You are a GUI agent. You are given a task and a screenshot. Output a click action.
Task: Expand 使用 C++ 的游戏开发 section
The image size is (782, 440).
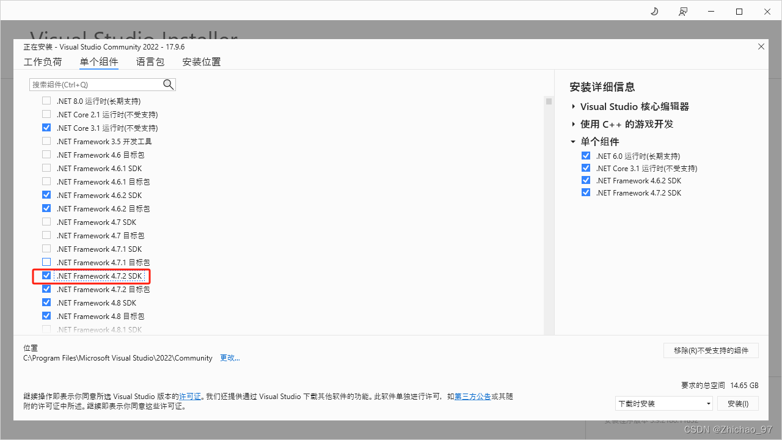(x=574, y=124)
